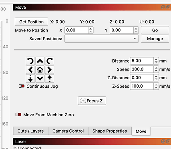171x149 pixels.
Task: Jog the laser down with the down chevron
Action: [40, 78]
